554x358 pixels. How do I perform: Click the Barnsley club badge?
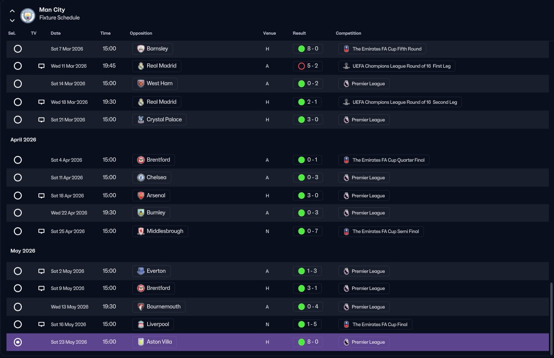141,49
